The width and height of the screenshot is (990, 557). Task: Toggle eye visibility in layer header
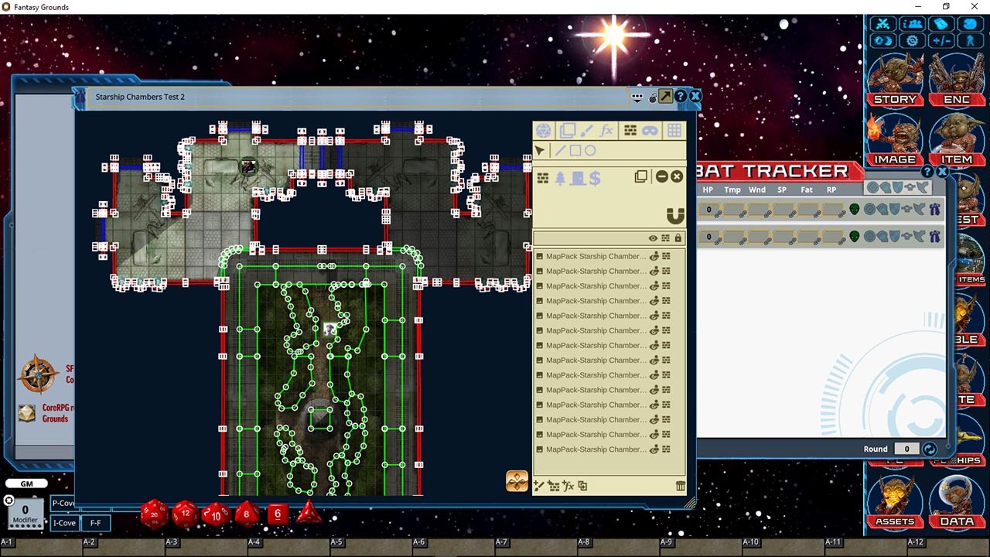point(653,238)
